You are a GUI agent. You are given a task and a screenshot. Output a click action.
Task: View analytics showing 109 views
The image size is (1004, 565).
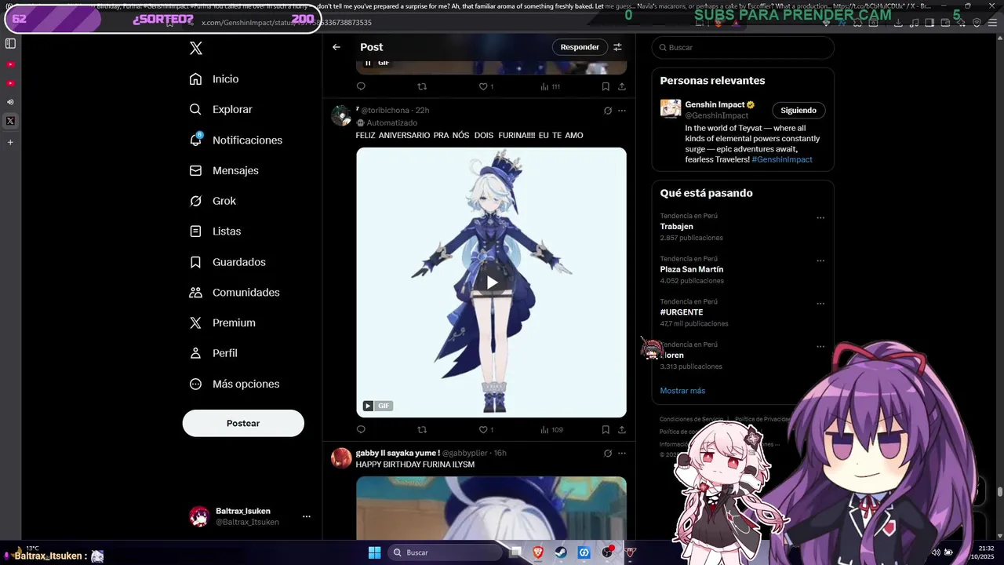551,429
